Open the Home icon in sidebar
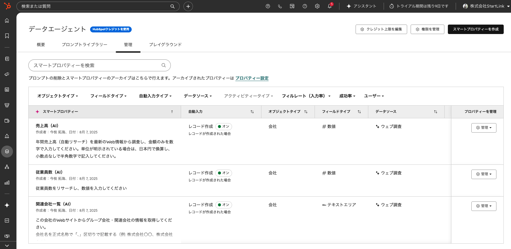The height and width of the screenshot is (249, 511). click(7, 21)
